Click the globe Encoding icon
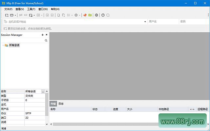210x131 pixels. [76, 15]
